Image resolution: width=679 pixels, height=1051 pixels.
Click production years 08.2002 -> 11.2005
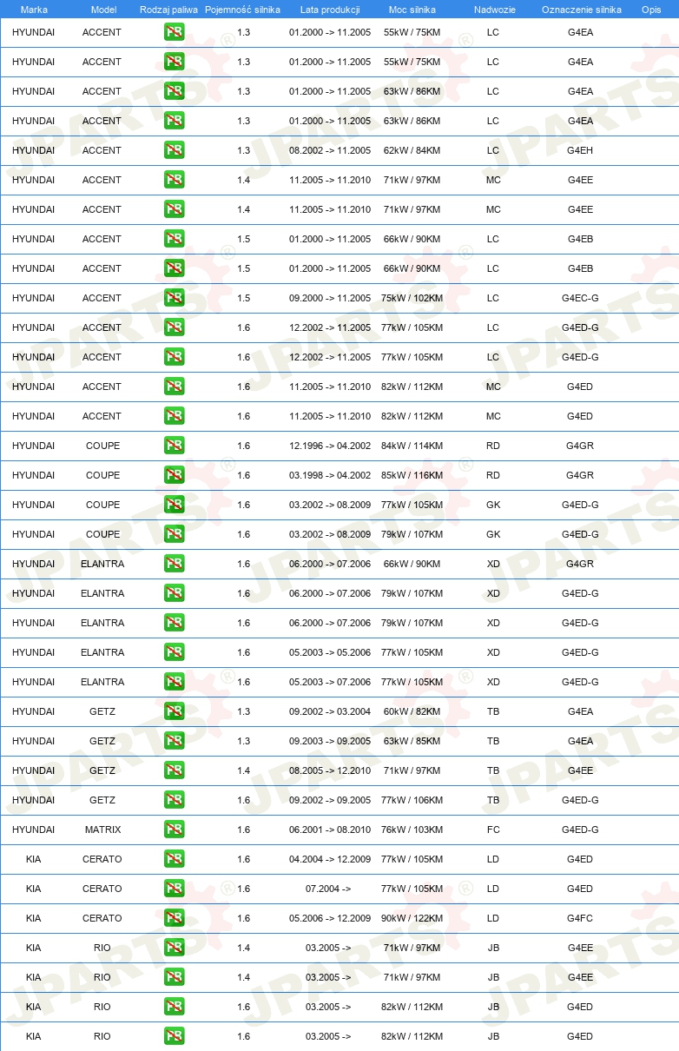pyautogui.click(x=330, y=150)
